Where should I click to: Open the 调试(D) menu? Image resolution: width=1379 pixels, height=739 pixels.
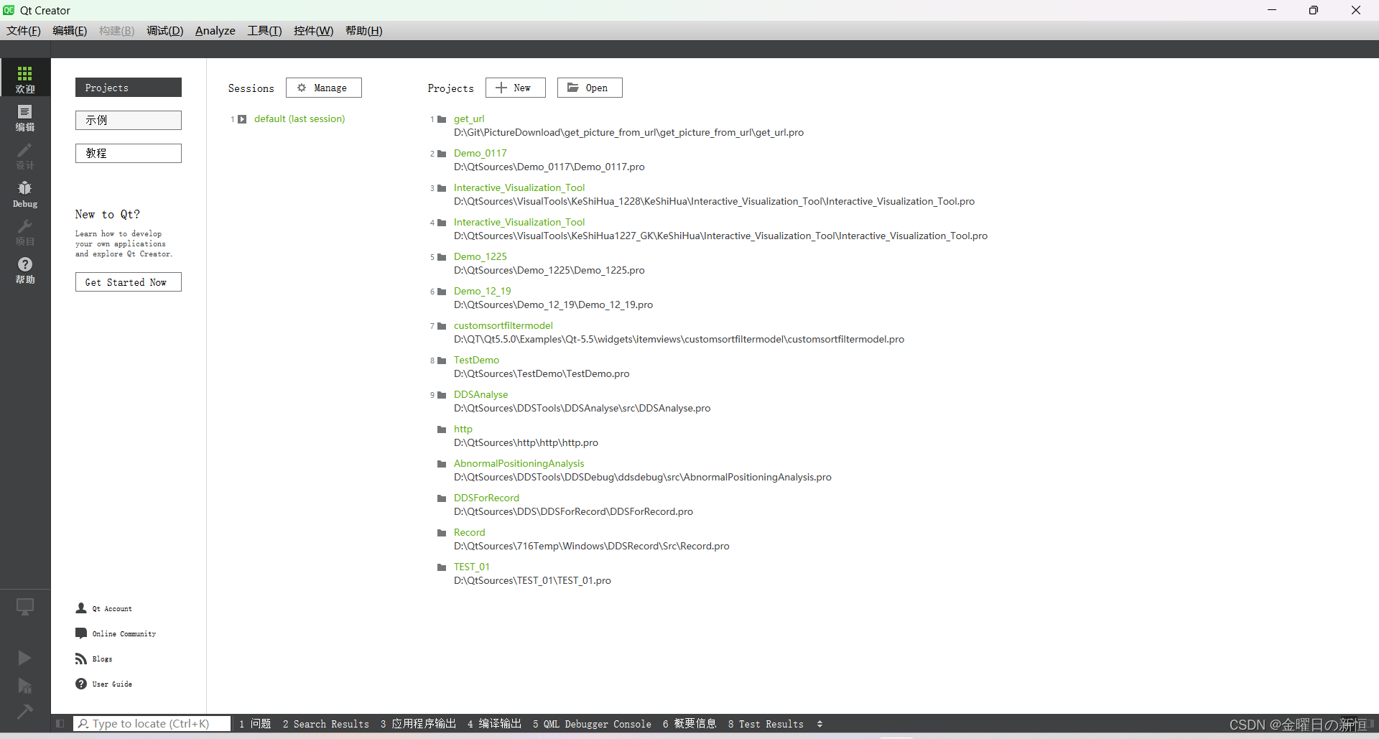coord(164,31)
